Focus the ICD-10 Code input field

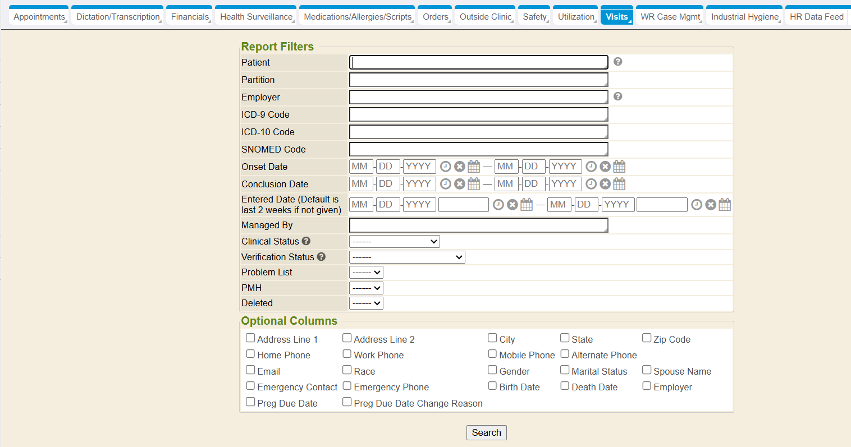pos(478,132)
